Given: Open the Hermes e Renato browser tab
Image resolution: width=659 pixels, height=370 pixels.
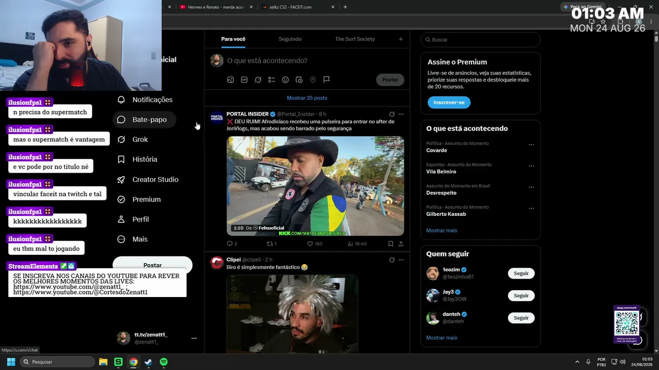Looking at the screenshot, I should point(217,7).
